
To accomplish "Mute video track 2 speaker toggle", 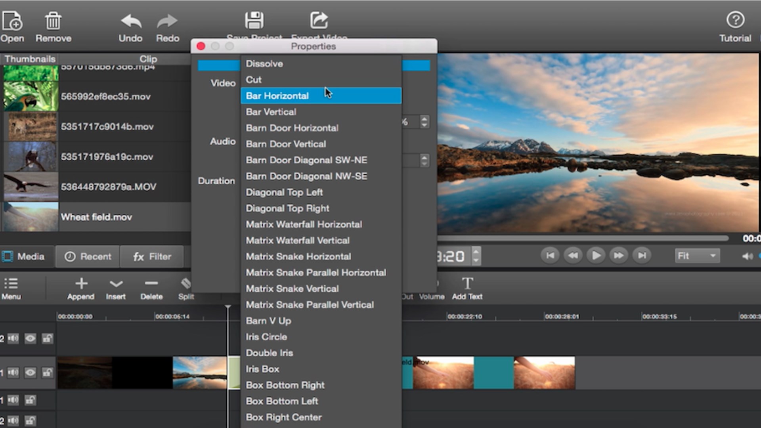I will coord(13,338).
